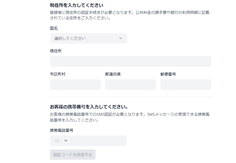This screenshot has width=236, height=163.
Task: Click the country flag icon in phone field
Action: point(57,141)
